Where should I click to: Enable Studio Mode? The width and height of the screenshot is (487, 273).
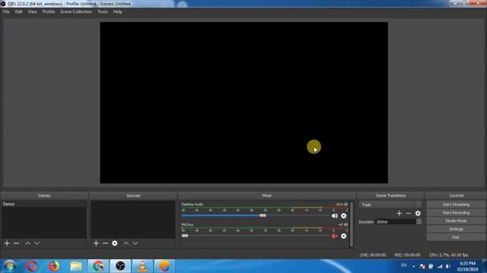point(456,221)
